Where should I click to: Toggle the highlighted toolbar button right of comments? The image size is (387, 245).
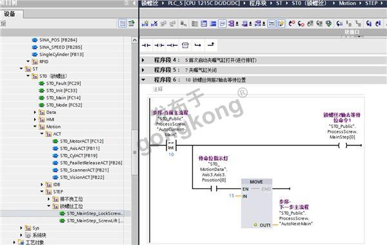click(272, 24)
